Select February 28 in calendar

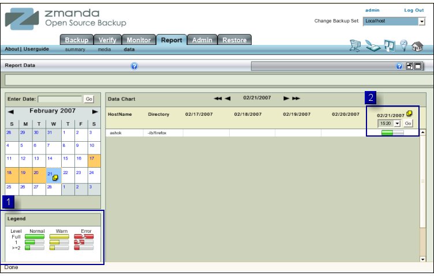[54, 190]
